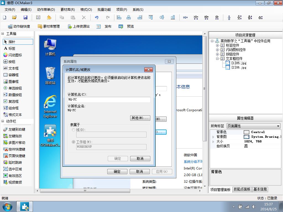Click the Align bottom edges icon

173,17
